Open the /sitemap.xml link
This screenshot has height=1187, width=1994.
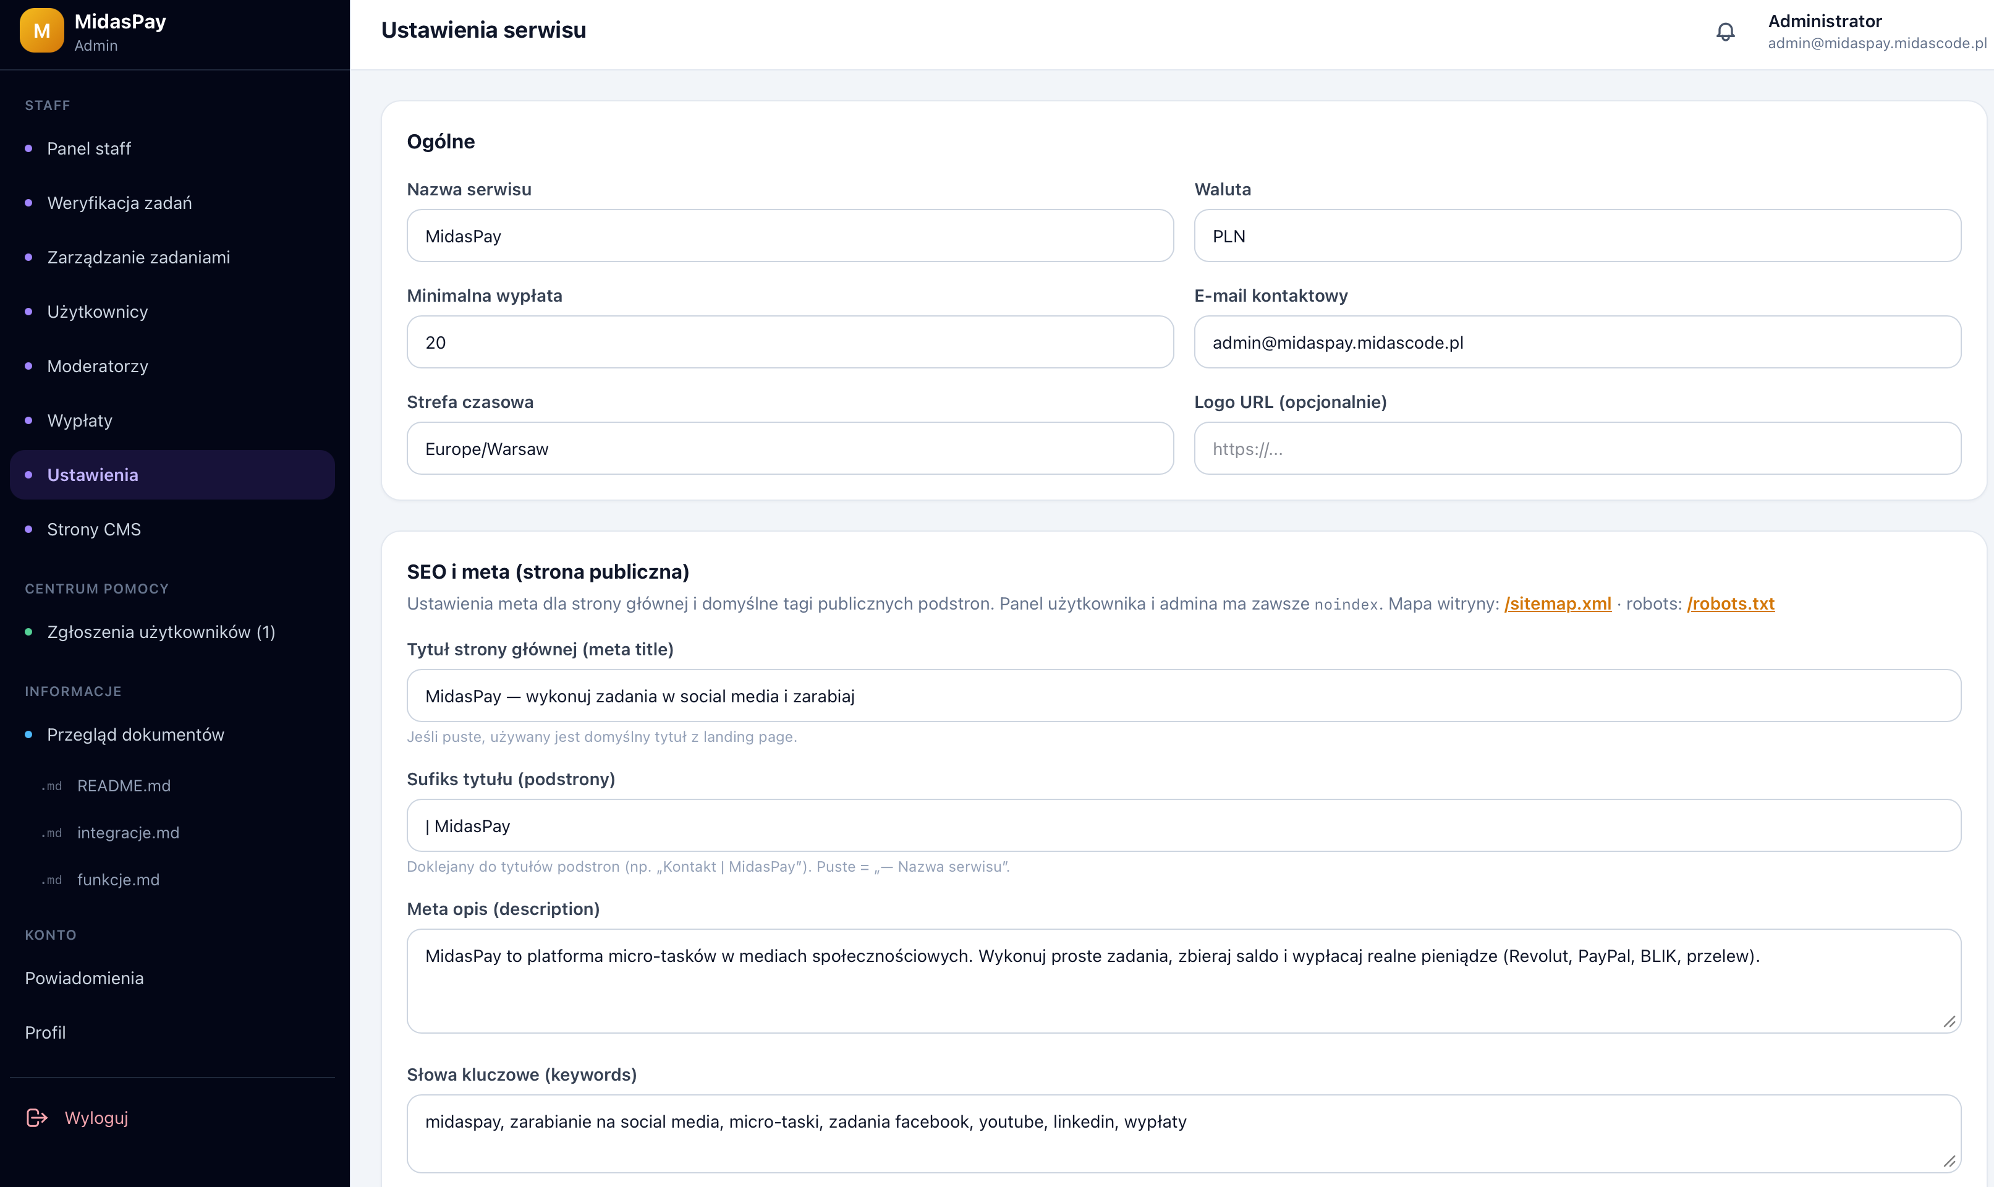click(x=1558, y=604)
